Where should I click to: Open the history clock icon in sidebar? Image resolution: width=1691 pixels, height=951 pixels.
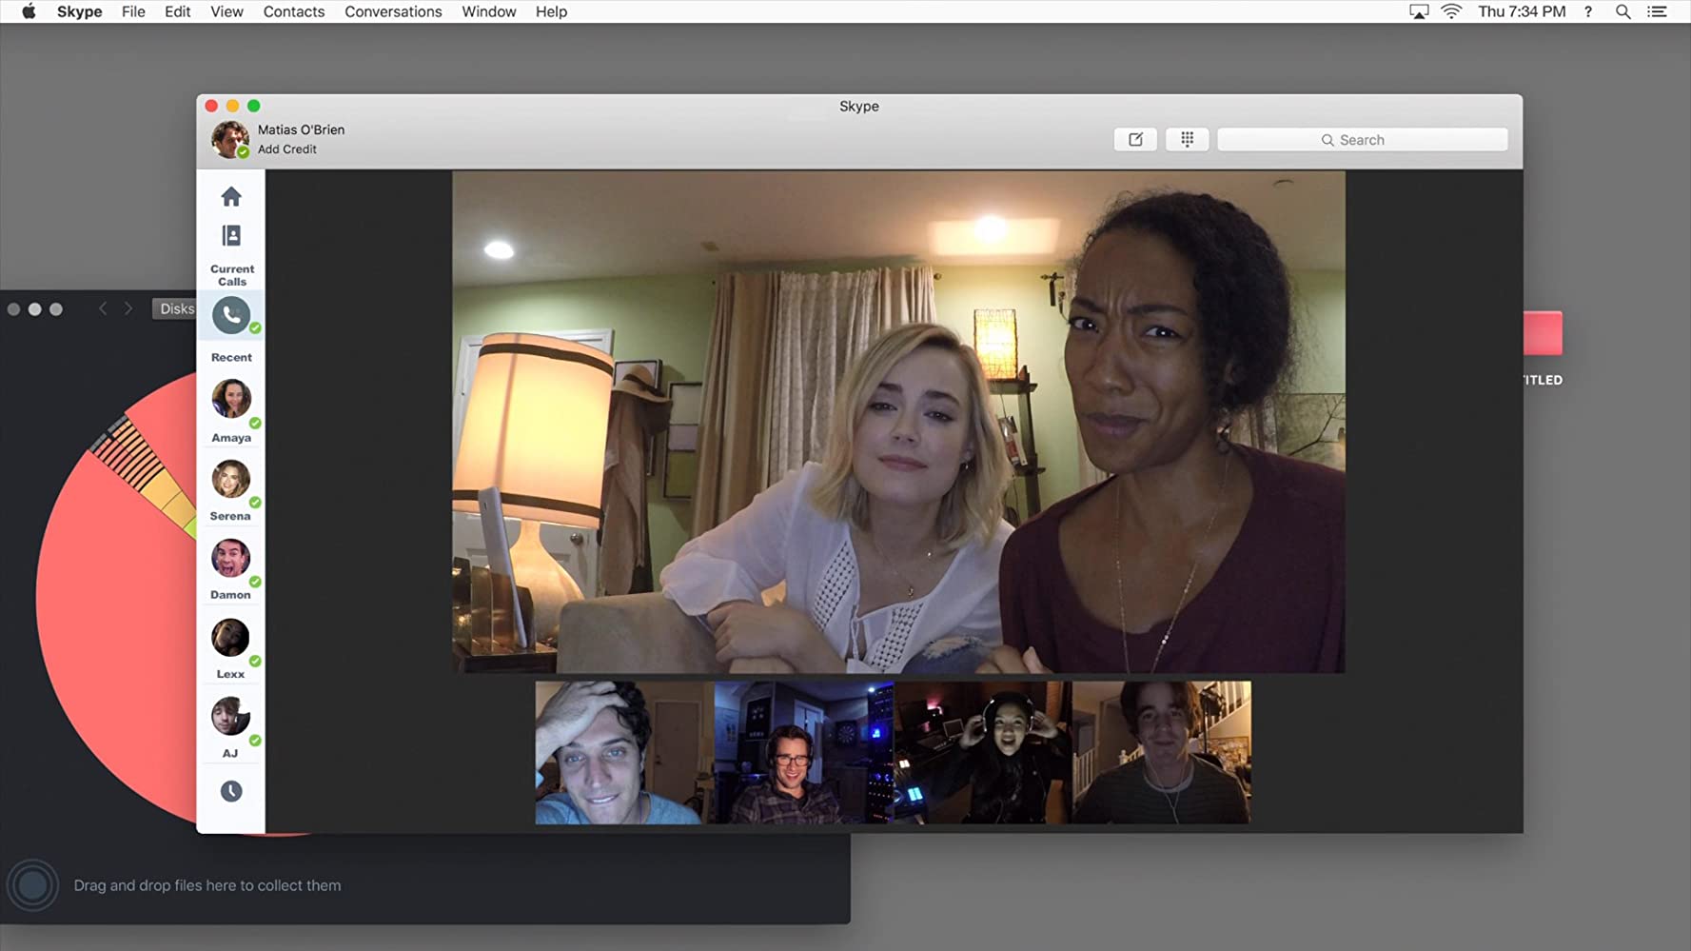point(231,791)
